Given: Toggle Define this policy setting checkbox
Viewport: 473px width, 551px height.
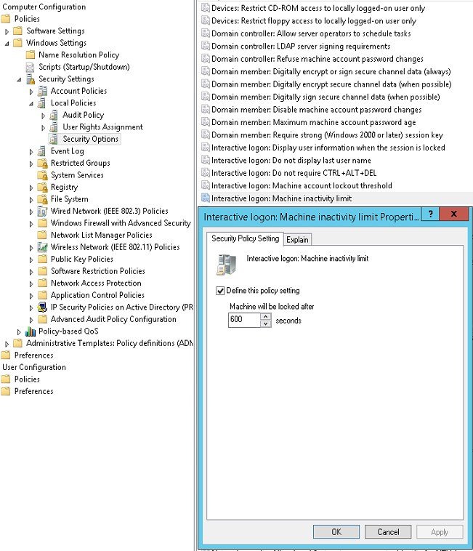Looking at the screenshot, I should click(x=220, y=291).
